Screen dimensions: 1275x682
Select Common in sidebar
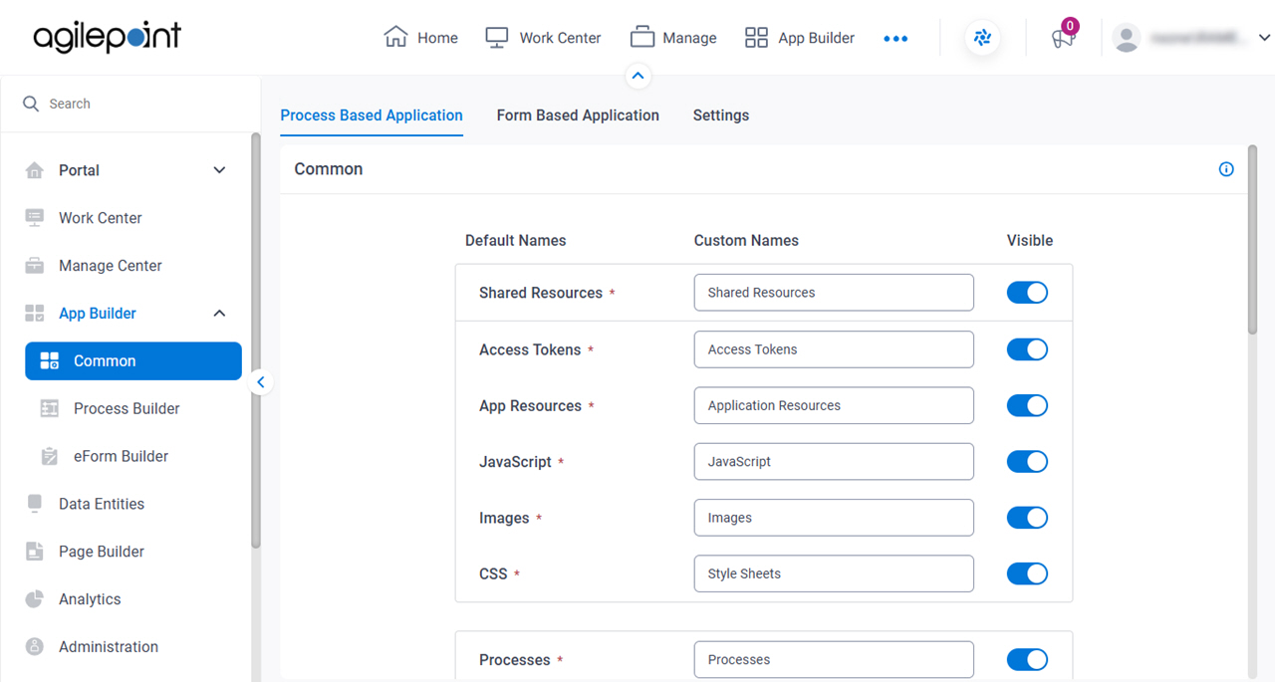[x=133, y=361]
